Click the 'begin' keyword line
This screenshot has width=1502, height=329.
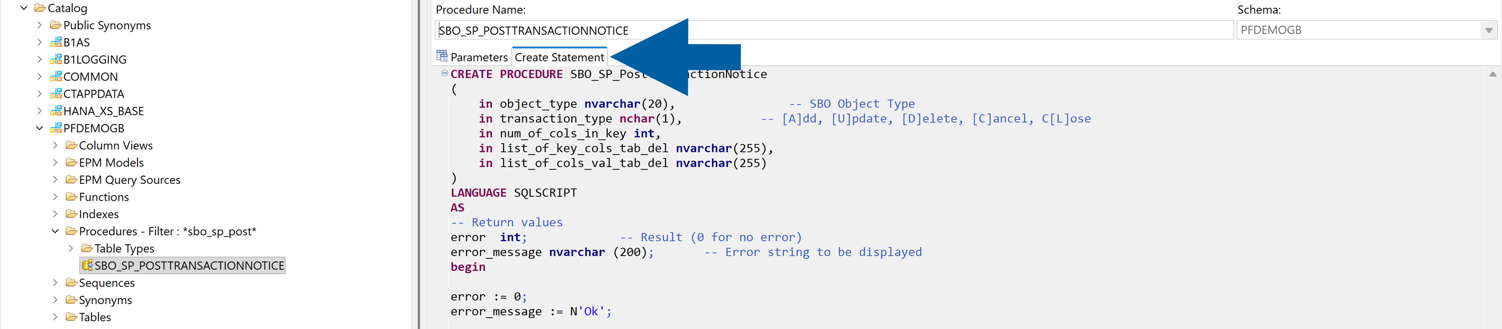pos(467,267)
